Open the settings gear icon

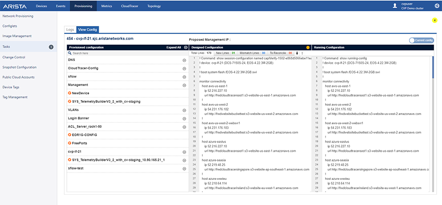click(x=437, y=6)
